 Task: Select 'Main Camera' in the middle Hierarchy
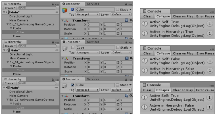pyautogui.click(x=19, y=58)
